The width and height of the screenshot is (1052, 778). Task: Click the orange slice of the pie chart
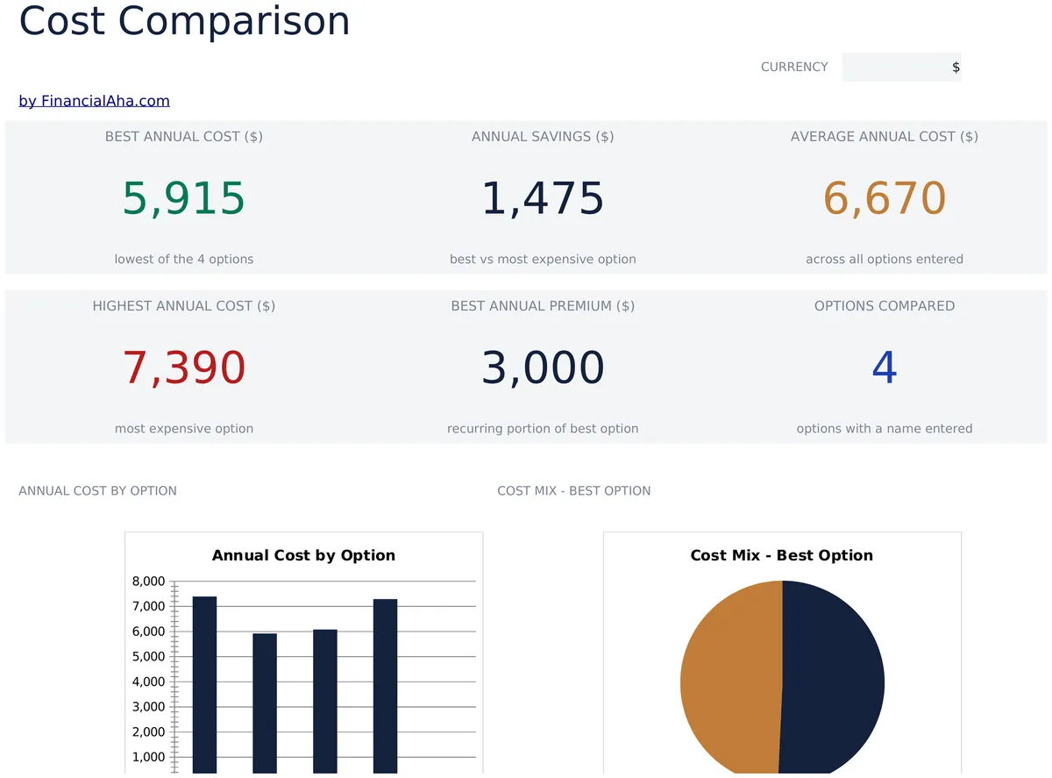tap(729, 677)
